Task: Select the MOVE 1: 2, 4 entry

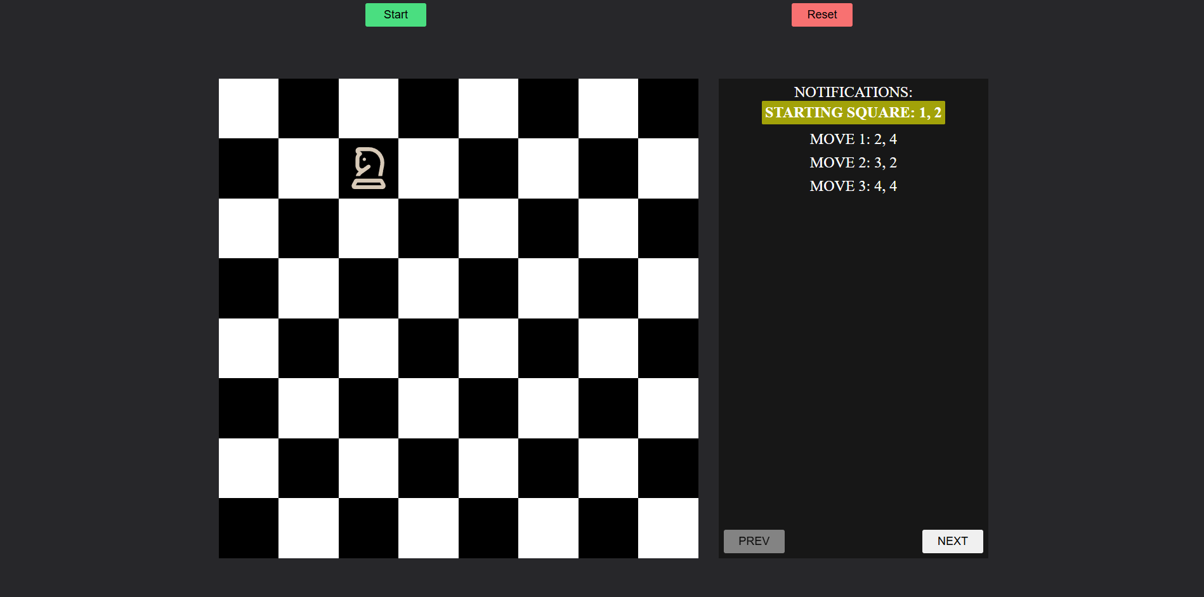Action: click(853, 139)
